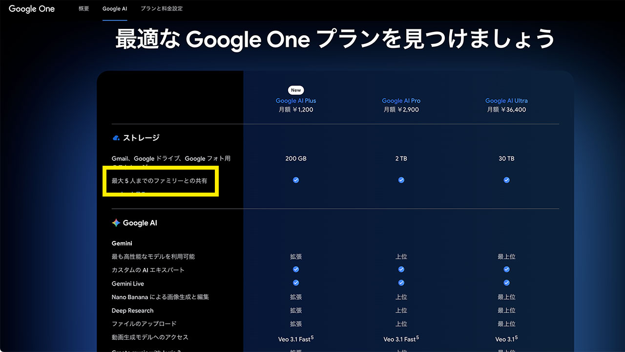Viewport: 625px width, 352px height.
Task: Click the Google AI Pro plan name
Action: (x=401, y=100)
